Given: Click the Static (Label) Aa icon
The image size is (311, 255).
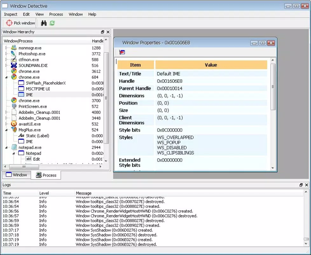Looking at the screenshot, I should 21,135.
